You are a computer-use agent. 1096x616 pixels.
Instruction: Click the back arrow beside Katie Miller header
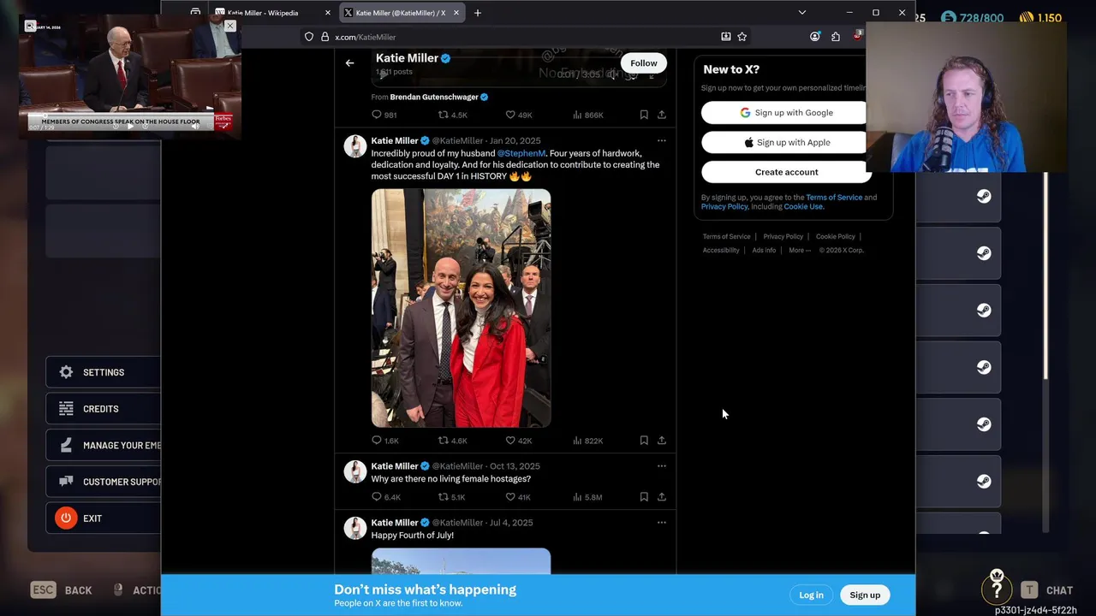click(x=349, y=62)
